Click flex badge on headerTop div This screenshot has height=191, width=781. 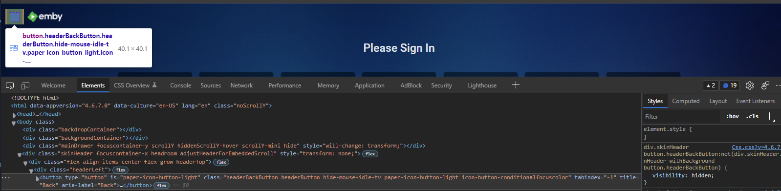coord(221,162)
